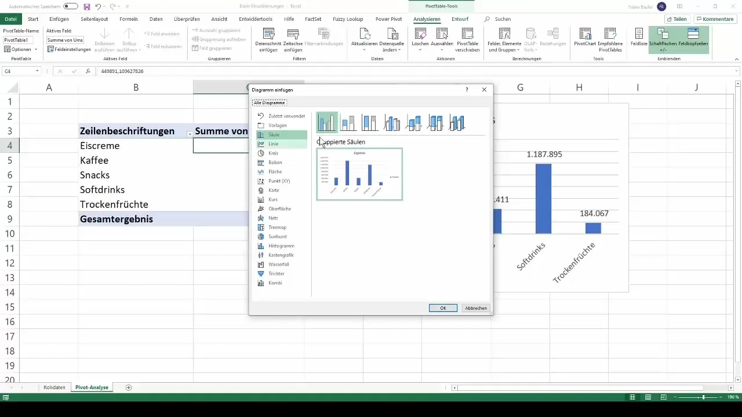Select Kurs chart type
This screenshot has width=742, height=417.
[281, 199]
